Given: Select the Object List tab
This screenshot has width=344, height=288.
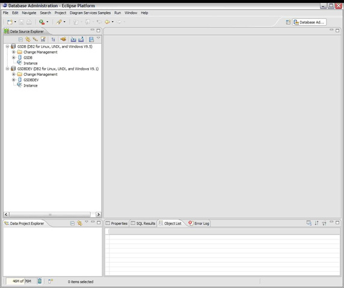Looking at the screenshot, I should (170, 223).
